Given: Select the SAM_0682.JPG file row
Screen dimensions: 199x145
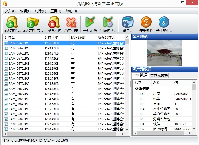Looking at the screenshot, I should coord(64,94).
